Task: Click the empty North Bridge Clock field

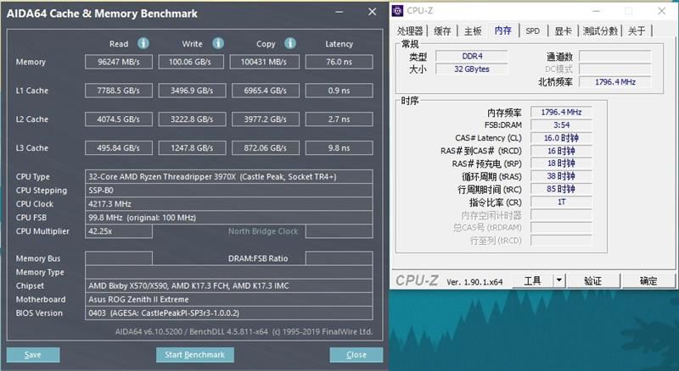Action: click(x=339, y=231)
